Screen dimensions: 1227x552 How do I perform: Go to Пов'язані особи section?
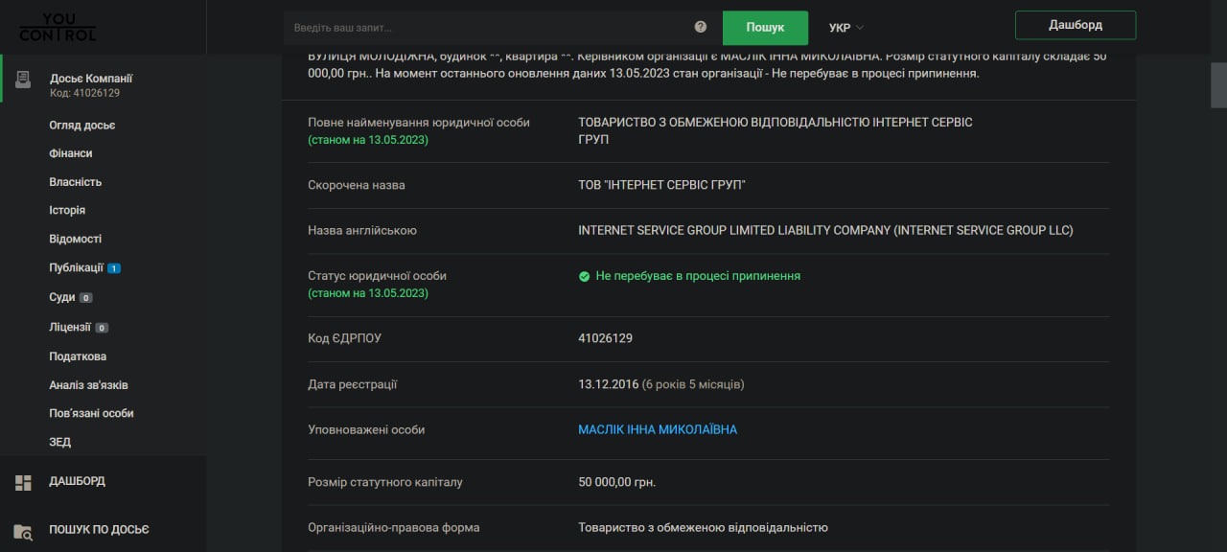[x=92, y=413]
